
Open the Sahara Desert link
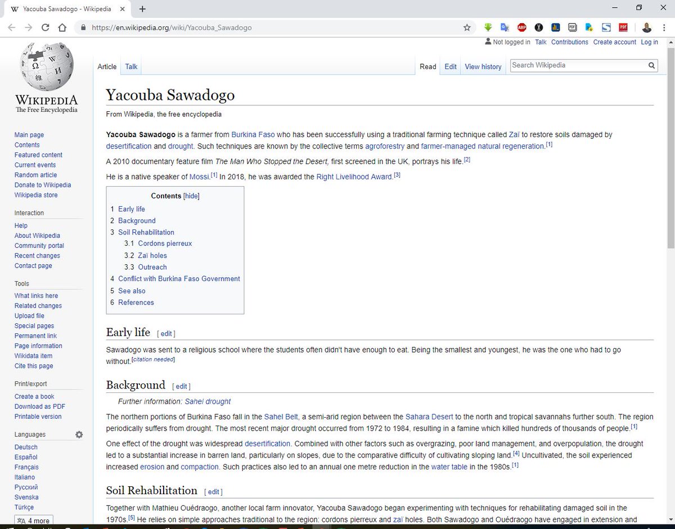pyautogui.click(x=429, y=417)
